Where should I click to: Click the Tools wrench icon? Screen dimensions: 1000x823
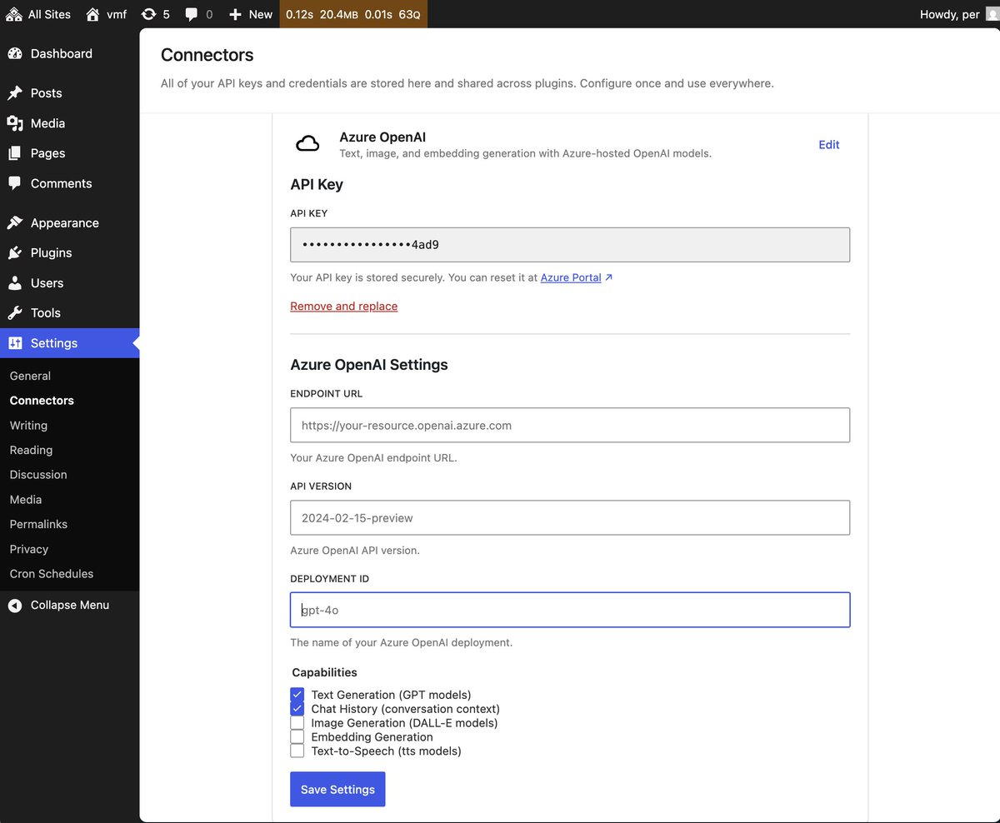15,313
